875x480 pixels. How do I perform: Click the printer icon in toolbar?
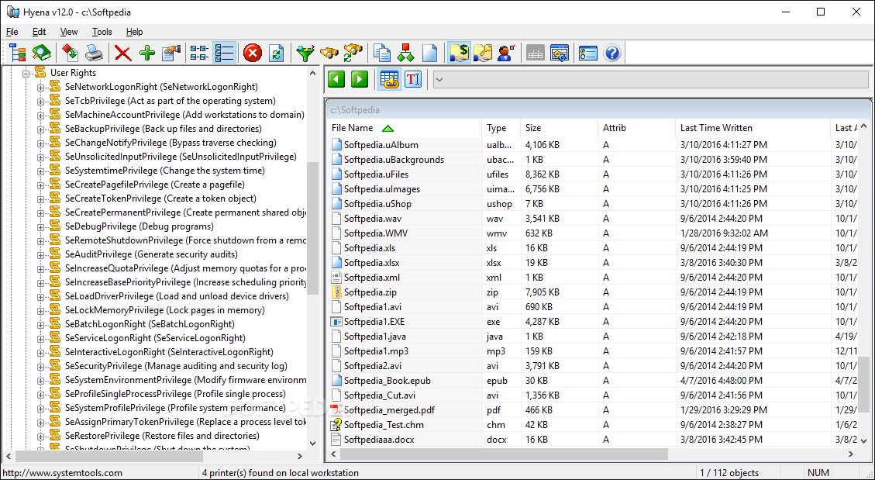pos(94,53)
